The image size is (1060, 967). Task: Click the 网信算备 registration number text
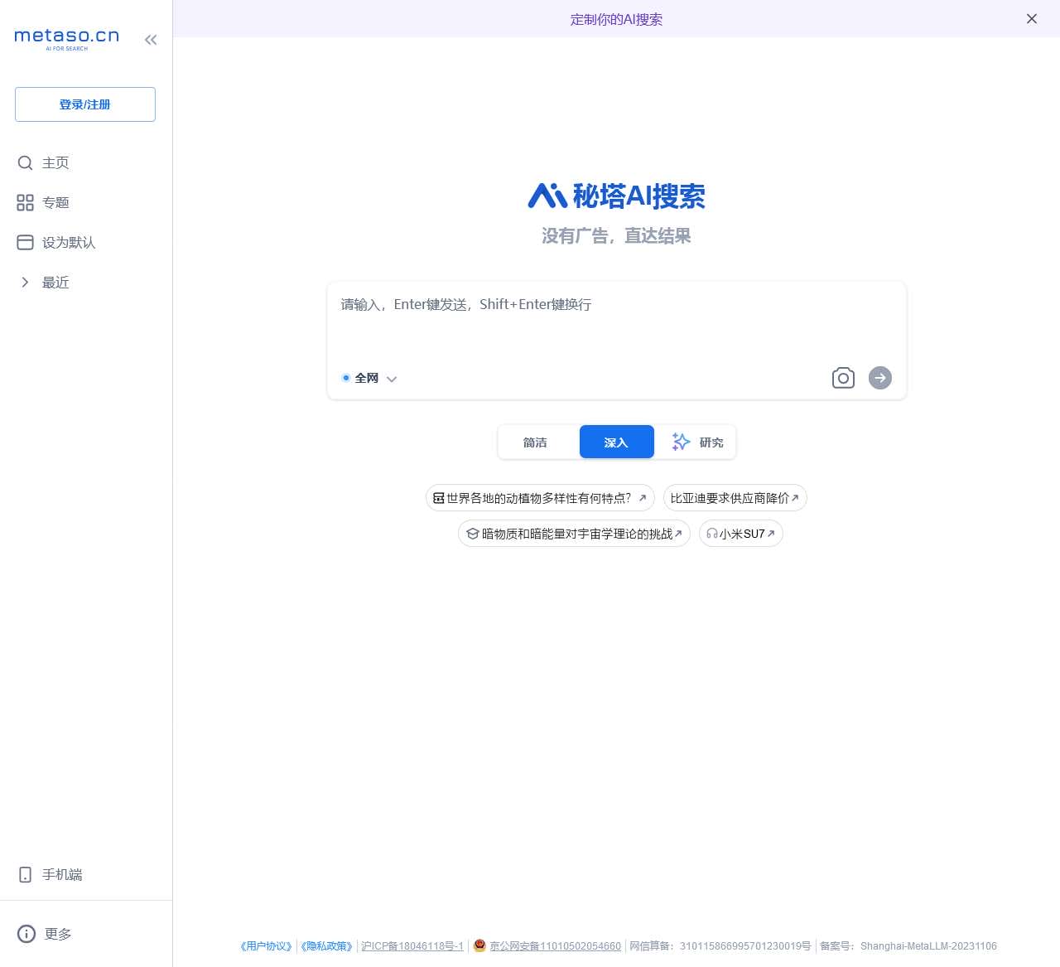pos(720,946)
